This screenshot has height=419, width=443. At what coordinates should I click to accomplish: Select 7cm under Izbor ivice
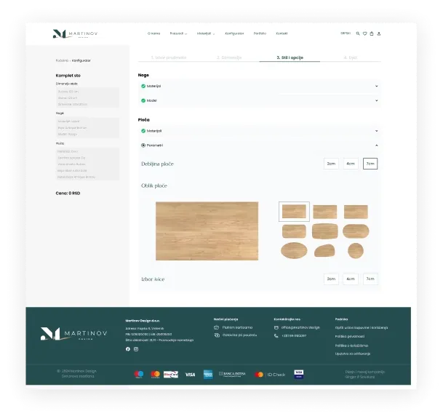(x=370, y=279)
